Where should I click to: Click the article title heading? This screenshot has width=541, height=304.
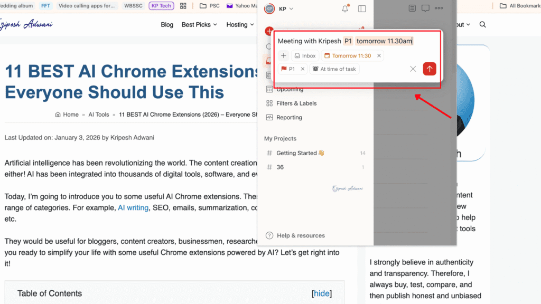(x=131, y=82)
